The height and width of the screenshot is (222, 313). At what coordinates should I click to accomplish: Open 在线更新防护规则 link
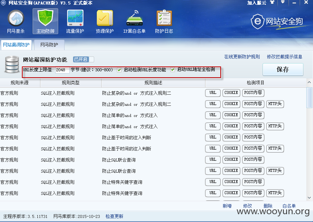point(242,57)
